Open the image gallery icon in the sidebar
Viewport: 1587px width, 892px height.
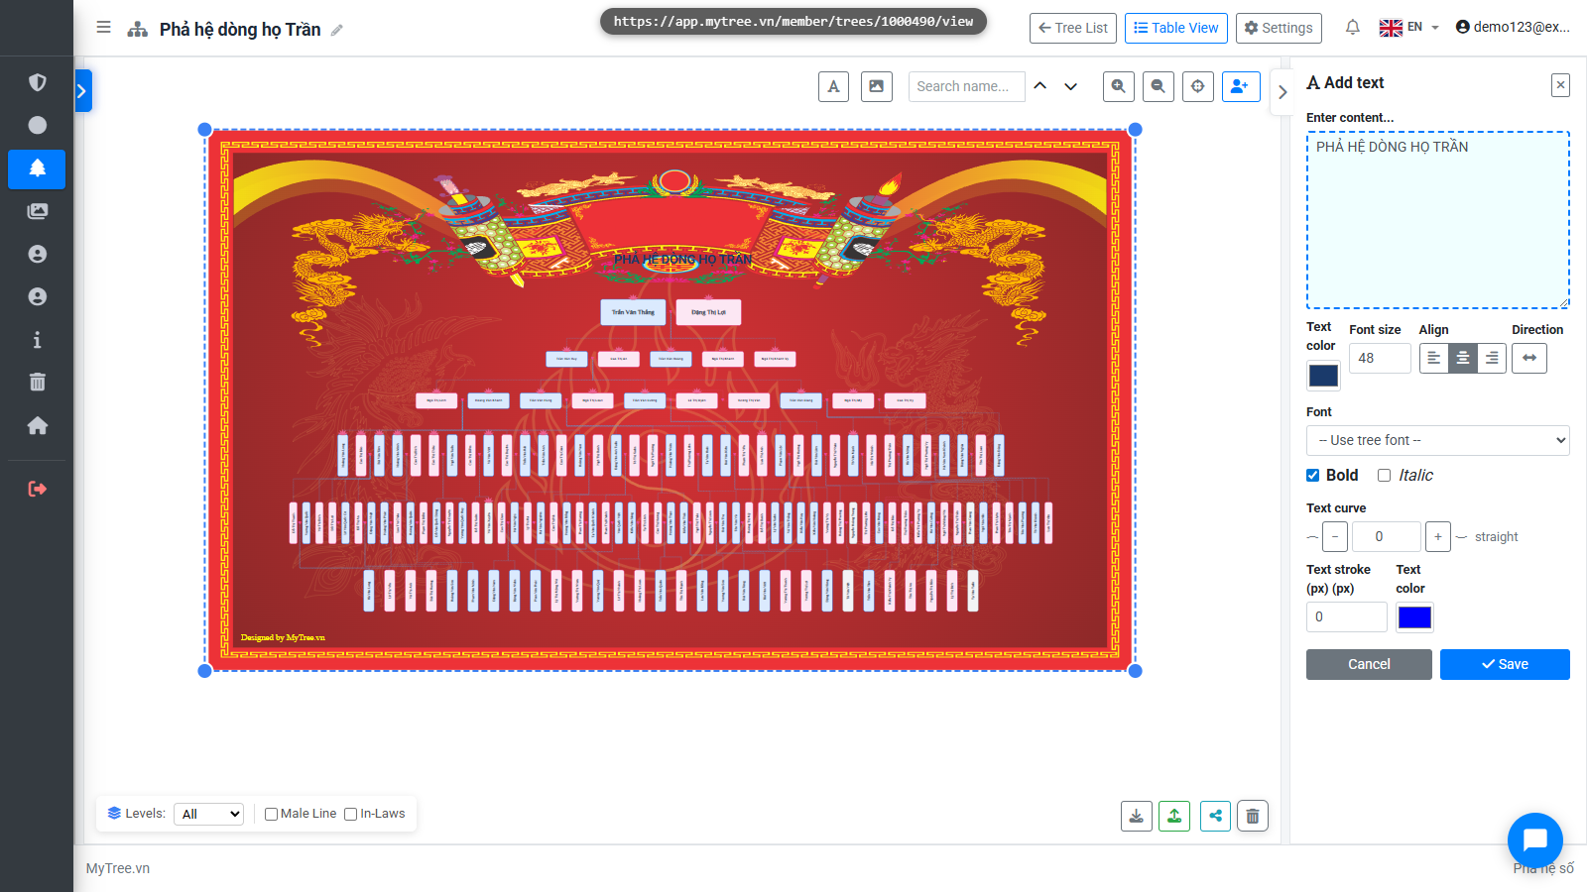[x=38, y=211]
